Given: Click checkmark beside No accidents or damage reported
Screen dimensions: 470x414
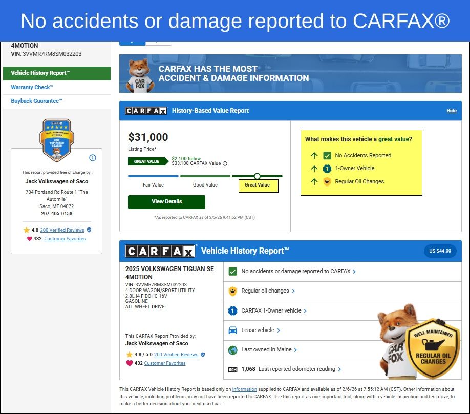Looking at the screenshot, I should (x=232, y=272).
